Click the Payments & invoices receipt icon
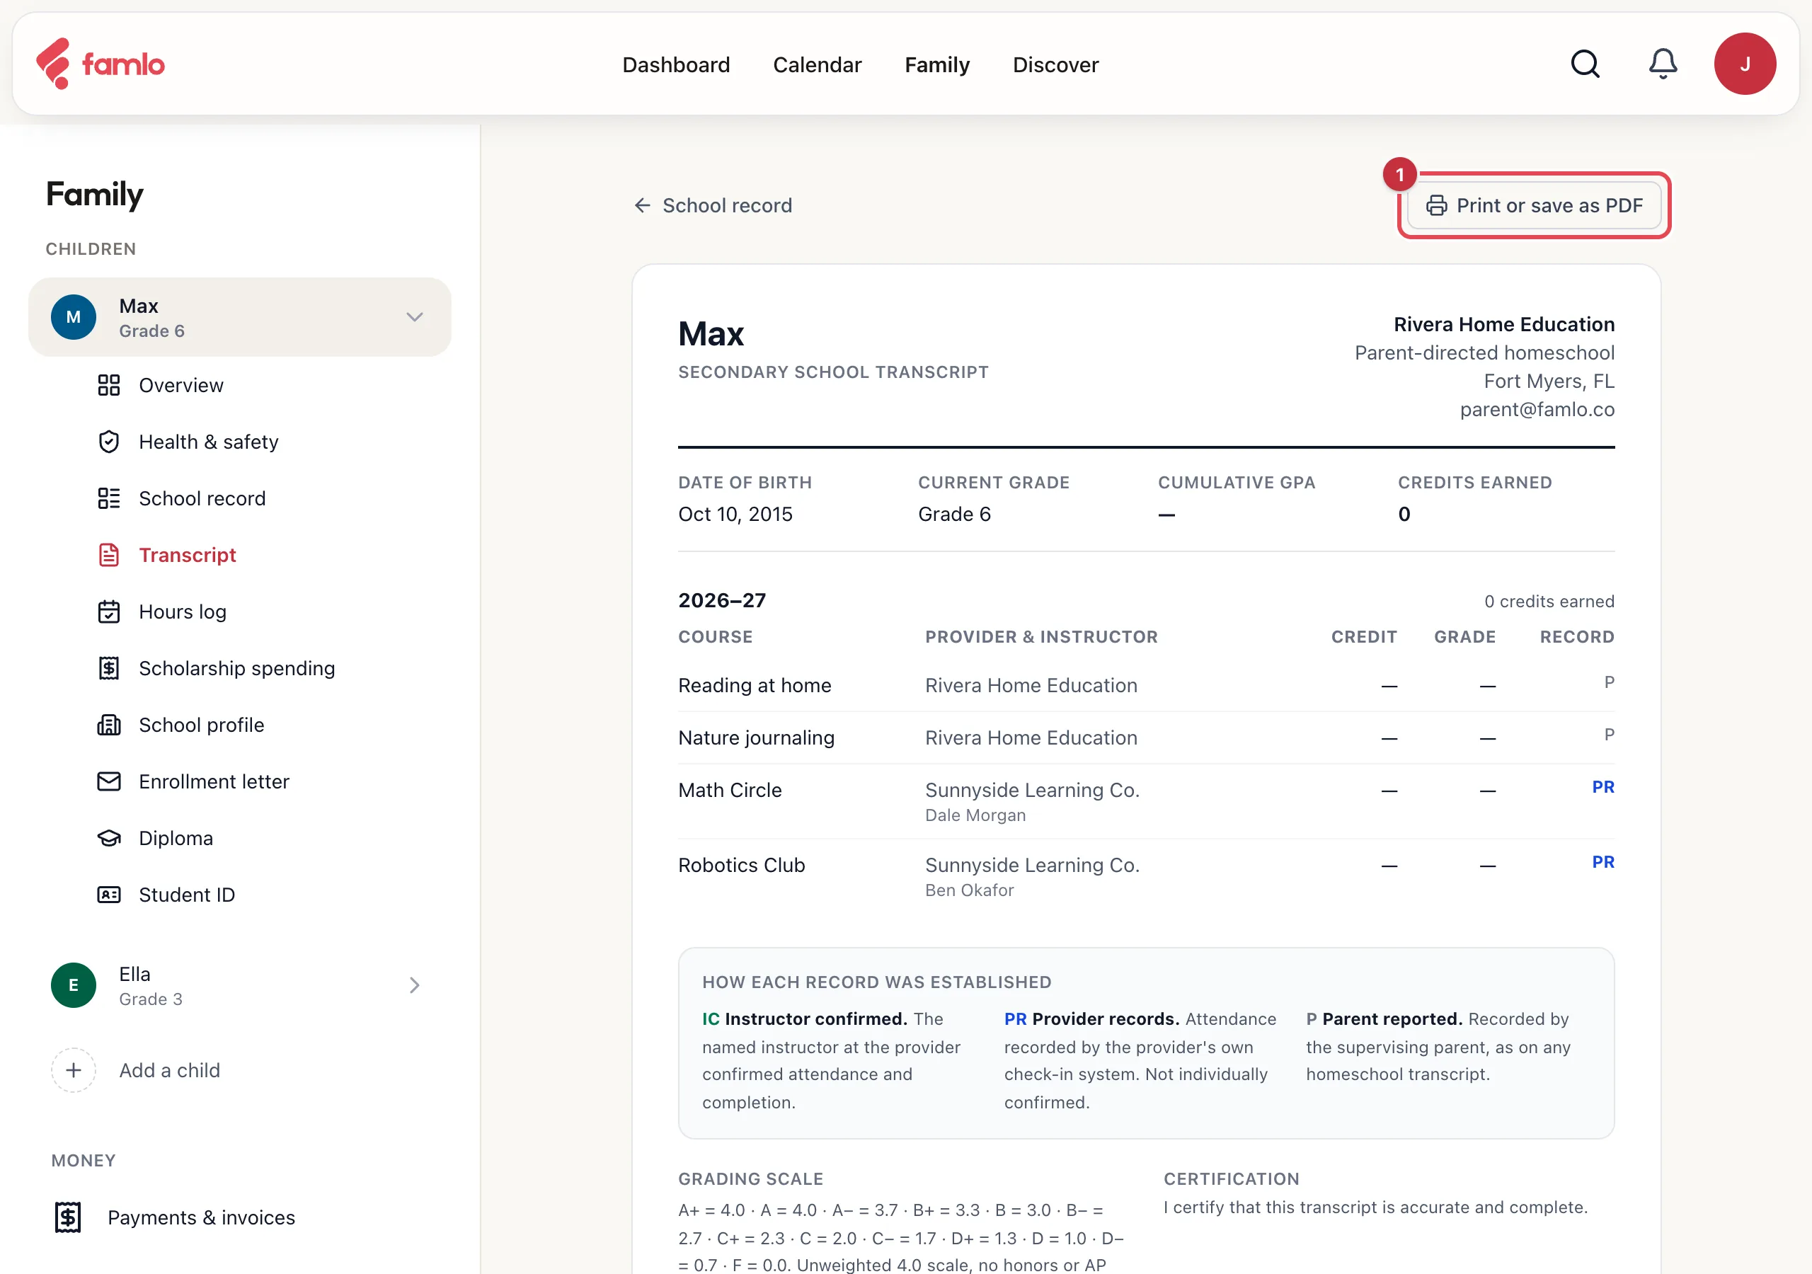Image resolution: width=1812 pixels, height=1274 pixels. pyautogui.click(x=68, y=1217)
